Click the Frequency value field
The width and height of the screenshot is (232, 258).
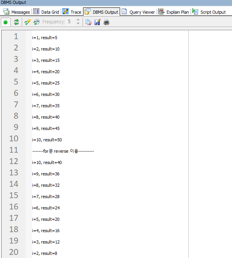pyautogui.click(x=71, y=22)
